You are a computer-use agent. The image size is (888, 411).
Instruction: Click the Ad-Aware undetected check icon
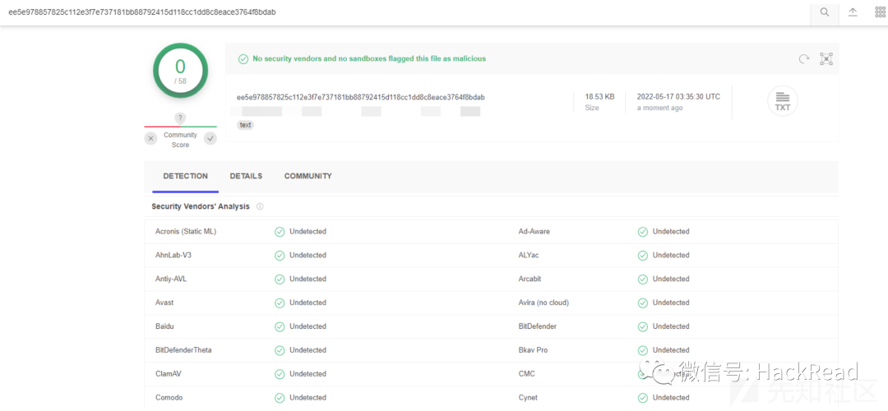[x=643, y=232]
